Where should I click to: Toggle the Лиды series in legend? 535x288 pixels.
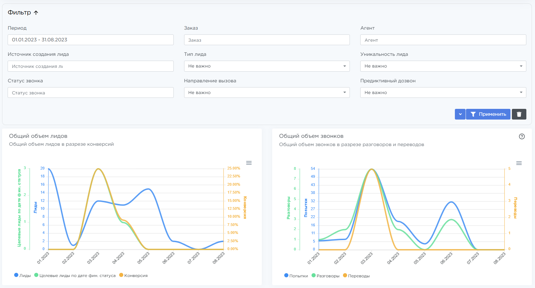22,276
